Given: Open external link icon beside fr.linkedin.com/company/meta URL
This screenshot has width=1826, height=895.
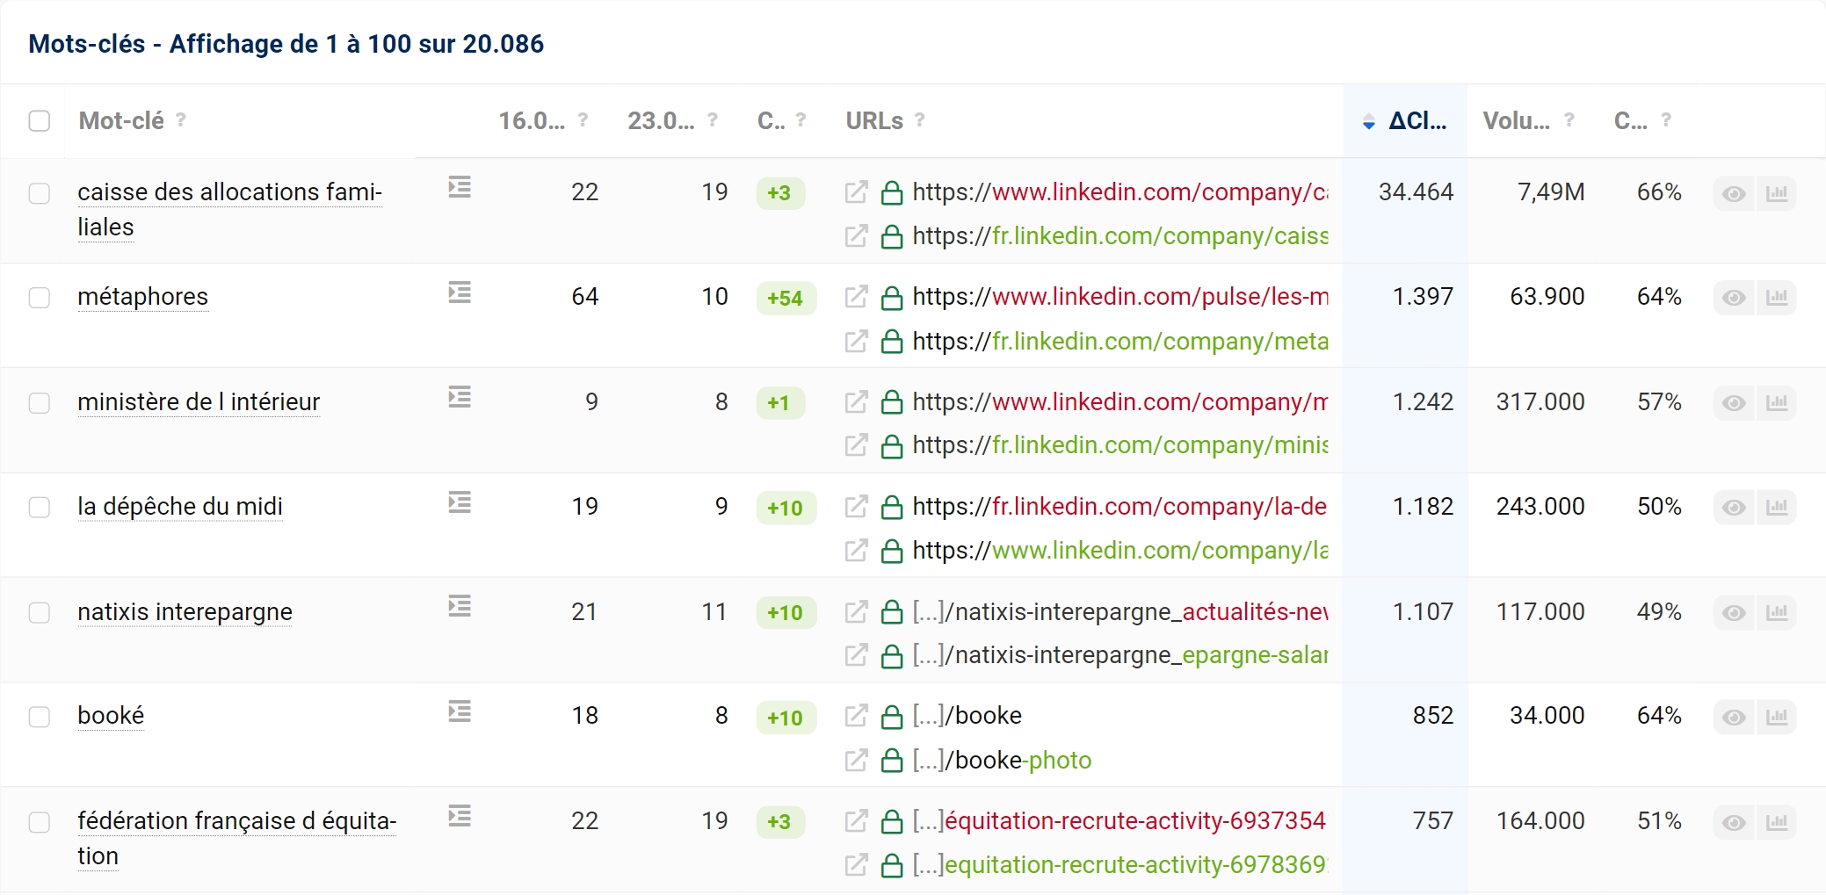Looking at the screenshot, I should [x=856, y=341].
